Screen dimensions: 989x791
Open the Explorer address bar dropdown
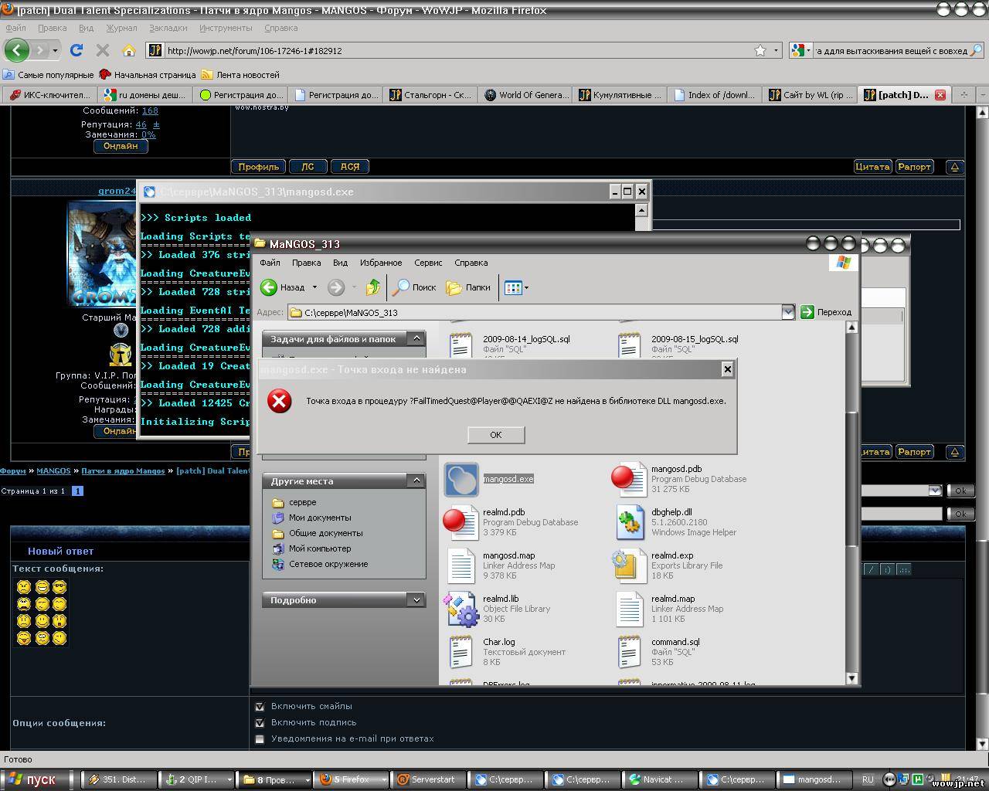click(x=787, y=312)
